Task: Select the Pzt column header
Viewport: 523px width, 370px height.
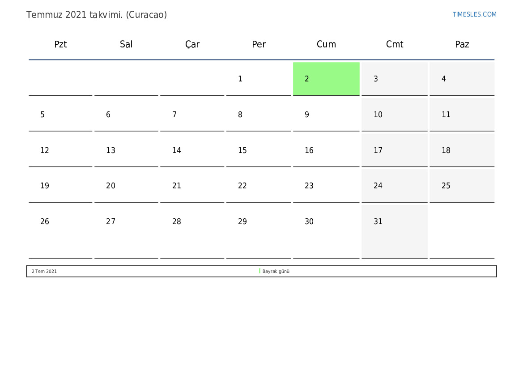Action: [x=60, y=44]
